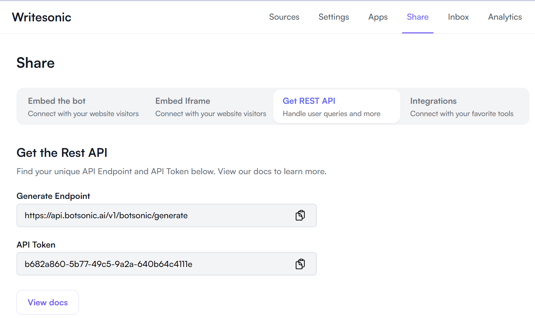Open the Integrations tab

(x=462, y=107)
